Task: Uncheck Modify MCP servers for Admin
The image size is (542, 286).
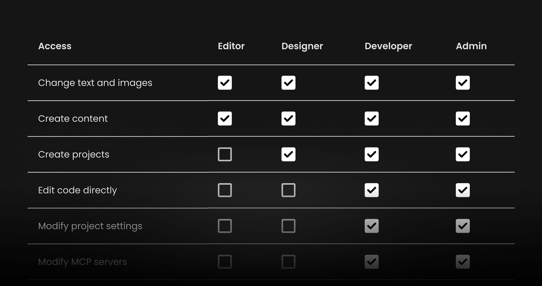Action: (x=463, y=262)
